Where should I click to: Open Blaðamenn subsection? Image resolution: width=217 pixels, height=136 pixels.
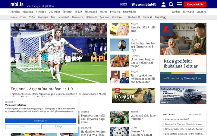78,17
